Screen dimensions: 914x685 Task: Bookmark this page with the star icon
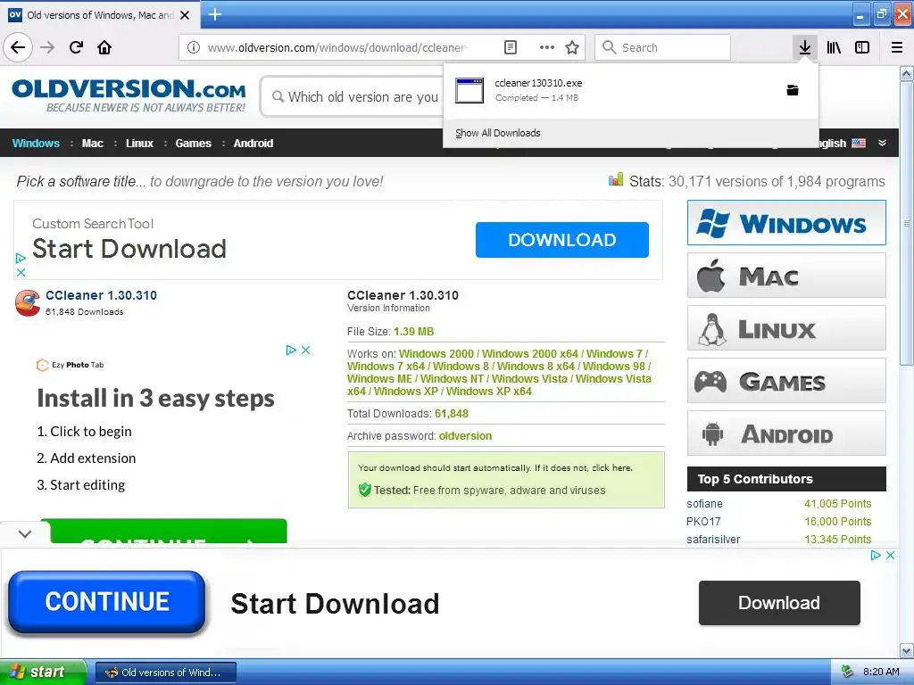[572, 47]
